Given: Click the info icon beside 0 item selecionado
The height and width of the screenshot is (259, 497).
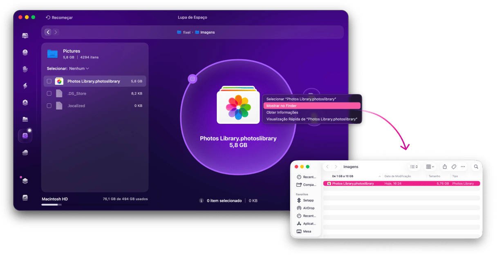Looking at the screenshot, I should click(201, 201).
